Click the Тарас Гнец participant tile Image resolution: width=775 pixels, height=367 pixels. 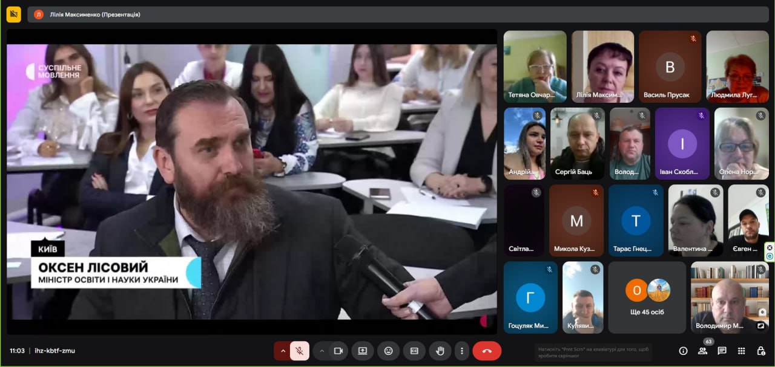pos(635,220)
